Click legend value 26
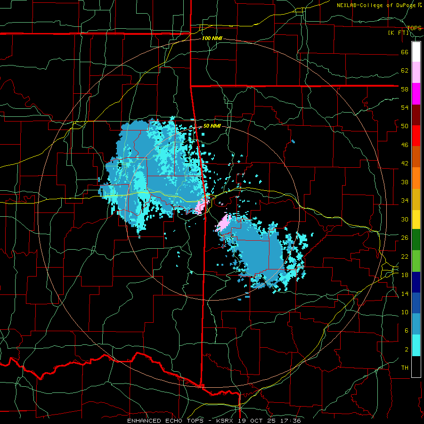424x424 pixels. (405, 238)
